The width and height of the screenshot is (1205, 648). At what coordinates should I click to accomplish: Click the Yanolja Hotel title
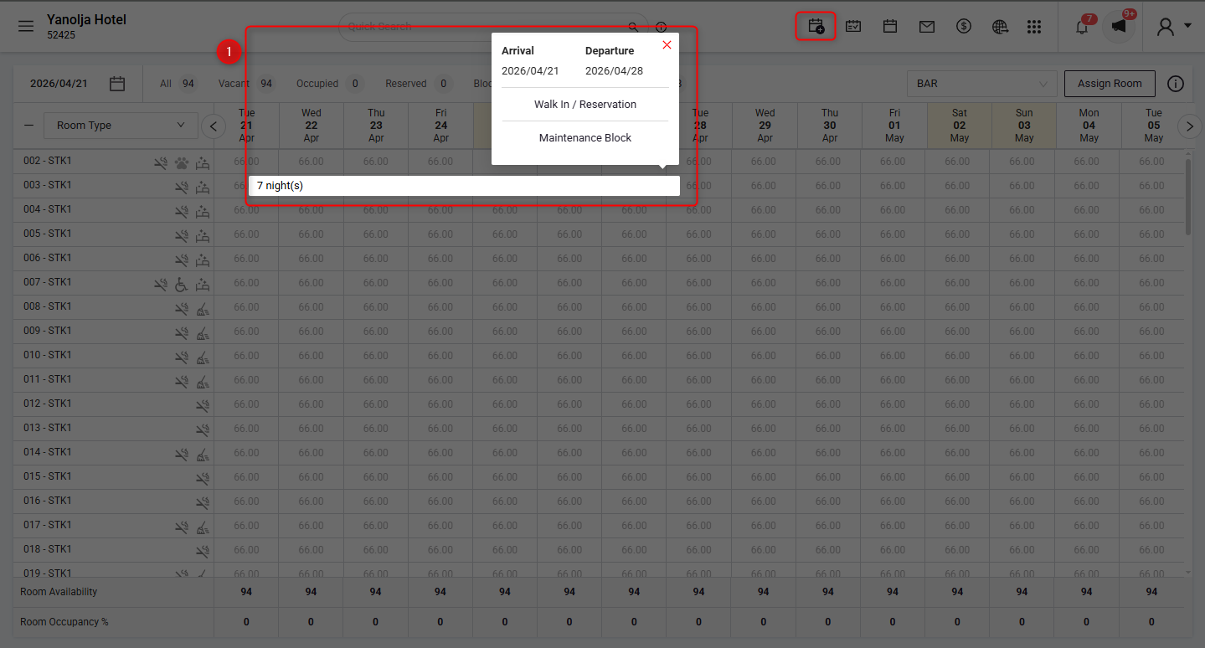point(86,19)
